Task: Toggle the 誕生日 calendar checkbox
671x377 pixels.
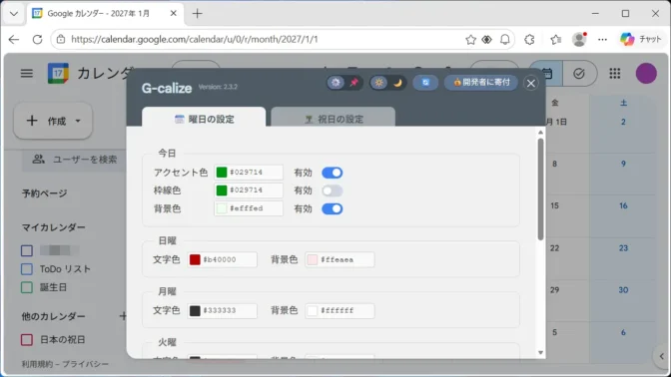Action: [27, 287]
